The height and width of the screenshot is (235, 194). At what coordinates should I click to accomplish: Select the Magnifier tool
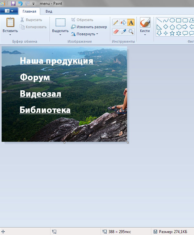[x=131, y=31]
